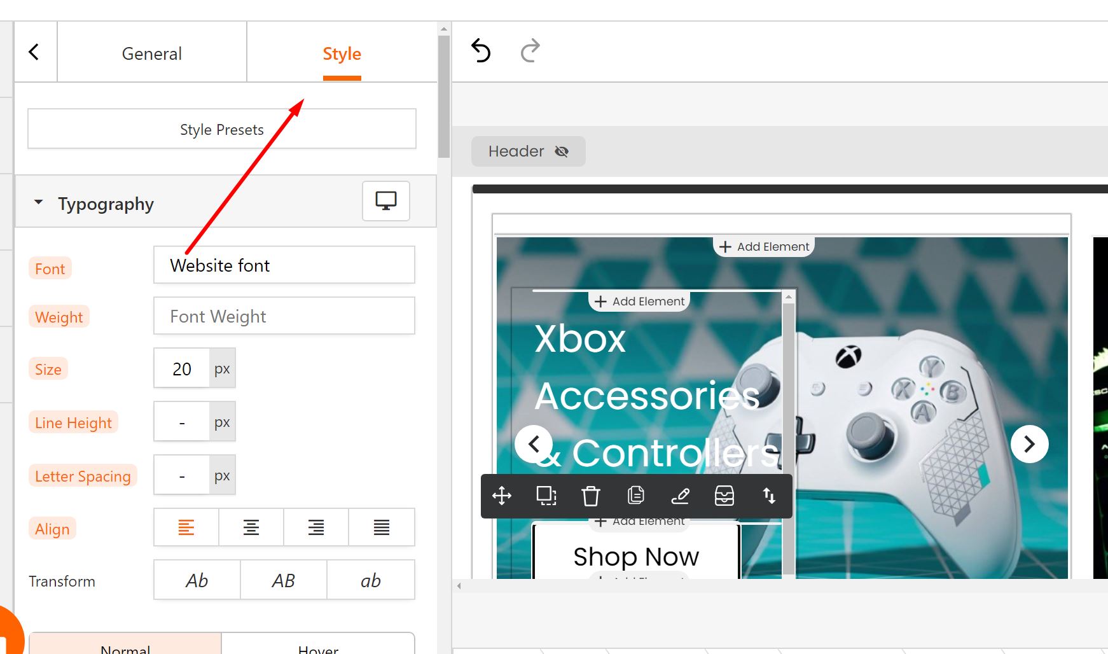This screenshot has width=1108, height=654.
Task: Click the Font label
Action: [x=50, y=268]
